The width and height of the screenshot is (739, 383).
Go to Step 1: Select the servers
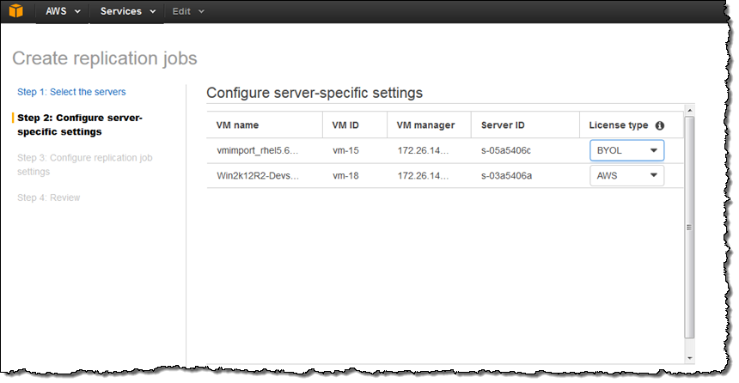click(x=71, y=92)
